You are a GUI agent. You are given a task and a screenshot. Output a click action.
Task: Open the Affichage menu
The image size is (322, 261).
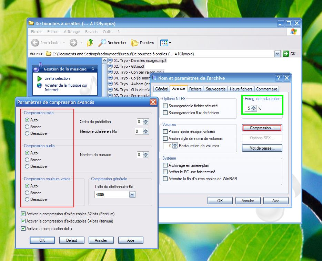72,32
